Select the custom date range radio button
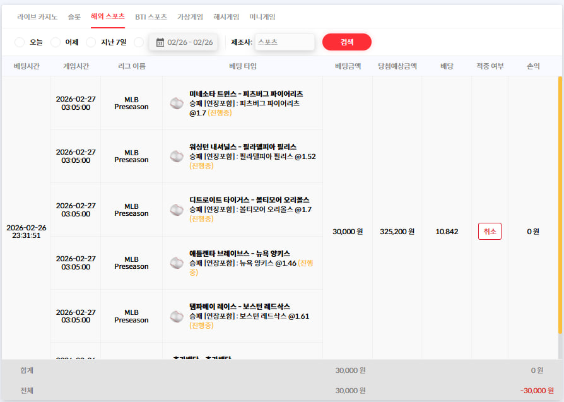The width and height of the screenshot is (564, 402). click(139, 42)
